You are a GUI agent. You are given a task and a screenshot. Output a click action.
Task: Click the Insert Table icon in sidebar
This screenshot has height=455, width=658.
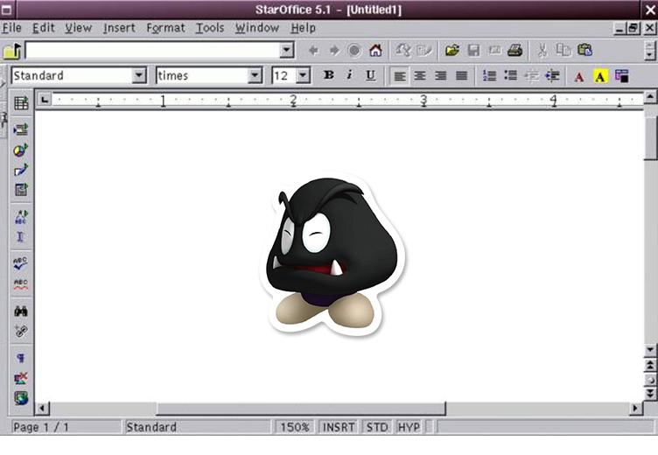click(x=21, y=103)
